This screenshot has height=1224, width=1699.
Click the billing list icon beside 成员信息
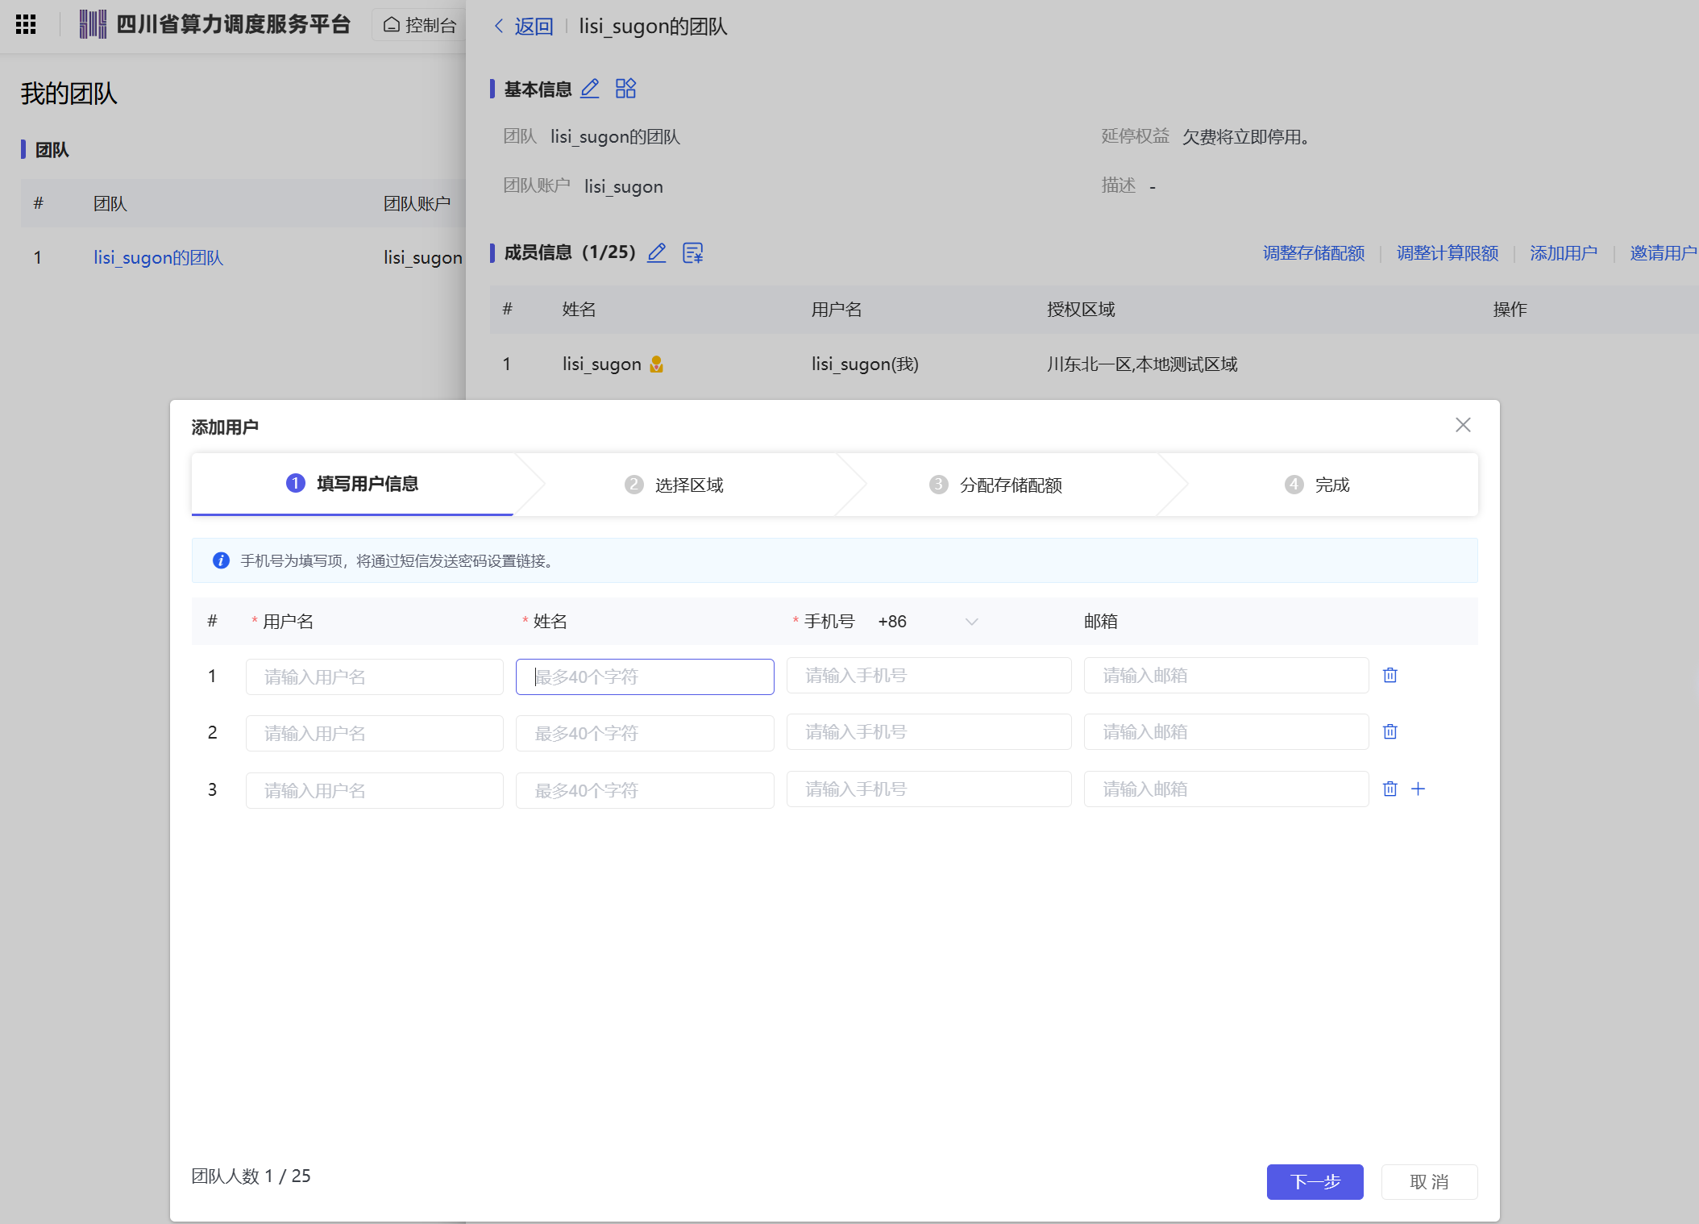[693, 253]
